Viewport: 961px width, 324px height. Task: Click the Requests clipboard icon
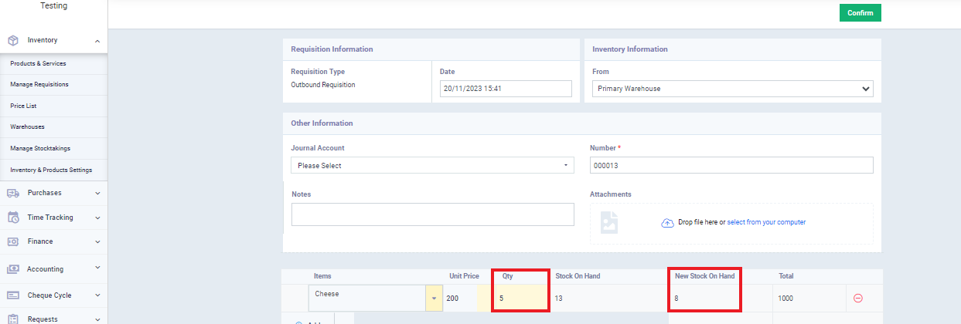click(x=13, y=318)
